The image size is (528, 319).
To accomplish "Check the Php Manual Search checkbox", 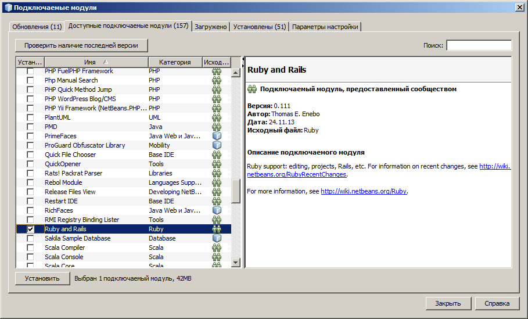I will (x=30, y=80).
